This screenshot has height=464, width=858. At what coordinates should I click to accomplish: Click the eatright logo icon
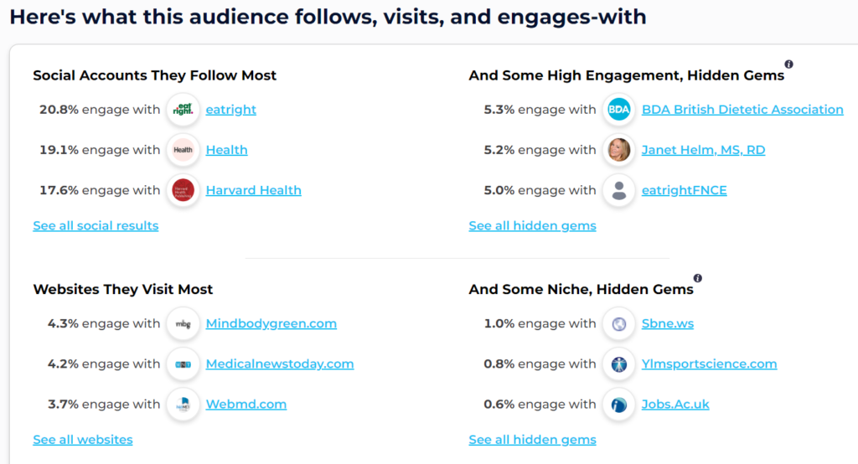tap(183, 110)
